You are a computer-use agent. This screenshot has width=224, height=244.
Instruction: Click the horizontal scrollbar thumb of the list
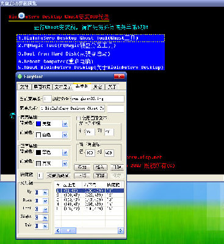68,231
